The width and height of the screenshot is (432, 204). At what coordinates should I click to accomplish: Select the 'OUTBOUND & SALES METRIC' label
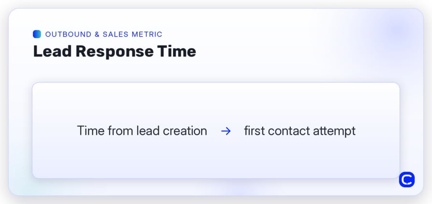[x=103, y=34]
